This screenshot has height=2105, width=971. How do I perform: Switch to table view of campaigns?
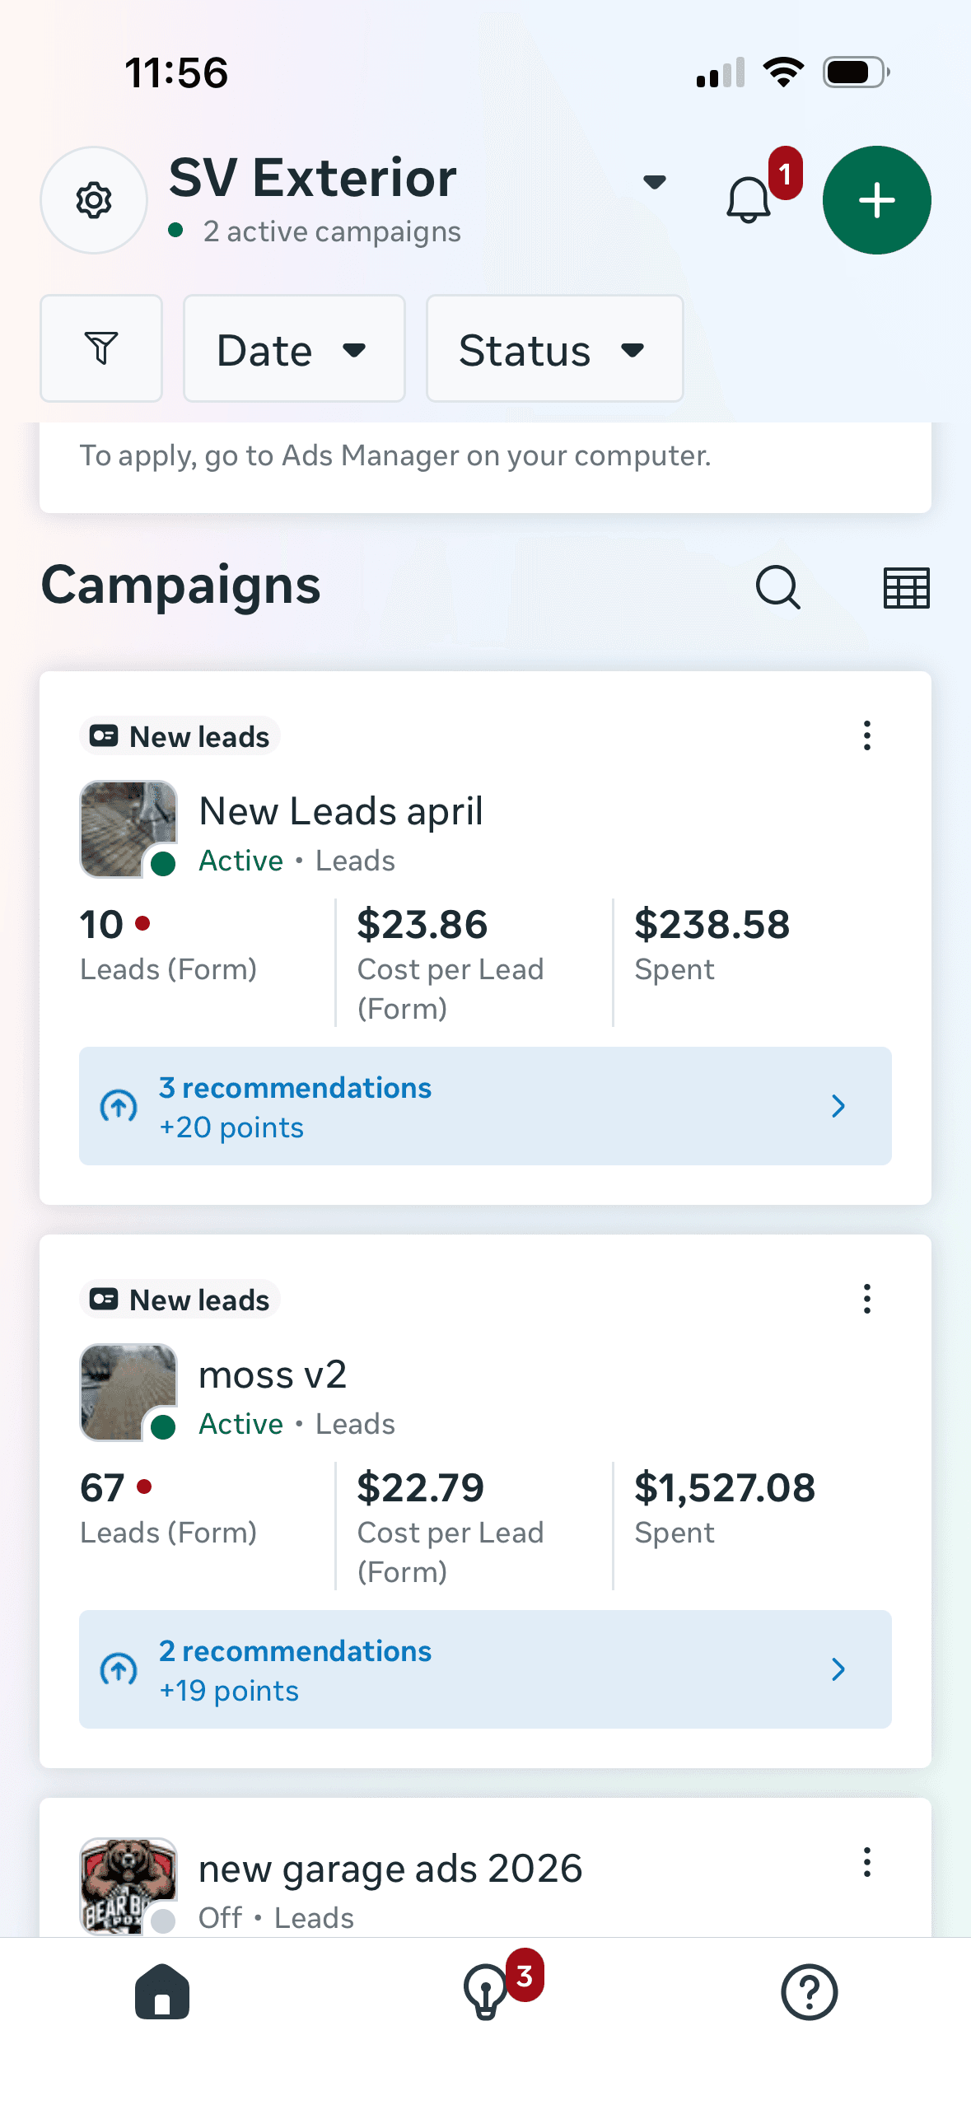pyautogui.click(x=904, y=587)
